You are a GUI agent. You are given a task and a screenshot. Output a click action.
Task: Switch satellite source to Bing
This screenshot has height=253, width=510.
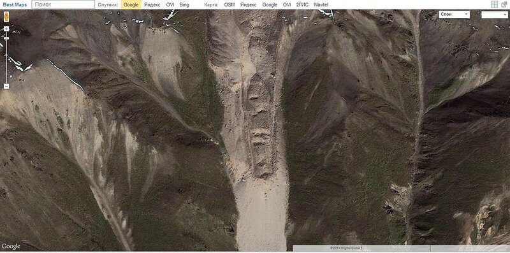tap(184, 5)
